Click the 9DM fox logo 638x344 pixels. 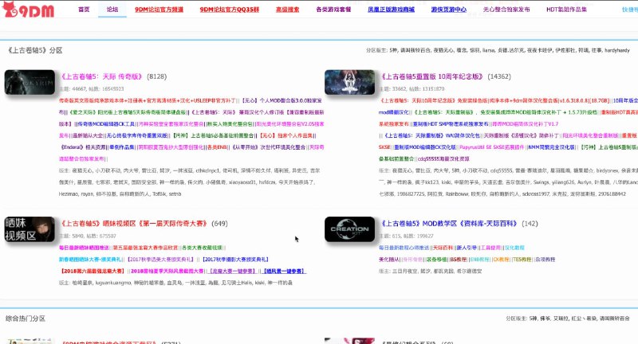click(x=28, y=10)
